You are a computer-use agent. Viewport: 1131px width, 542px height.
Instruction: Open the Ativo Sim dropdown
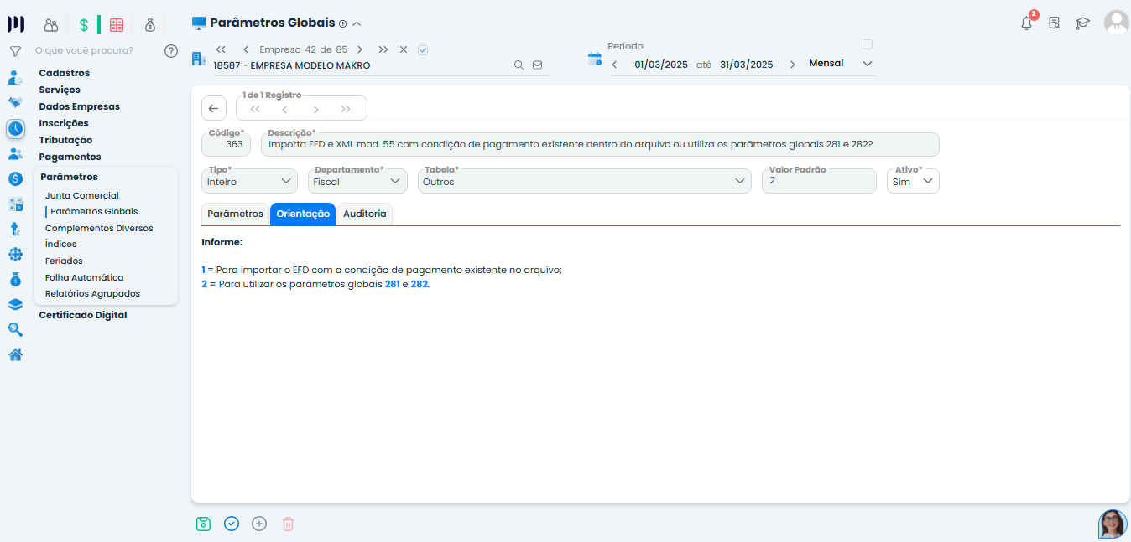coord(913,182)
